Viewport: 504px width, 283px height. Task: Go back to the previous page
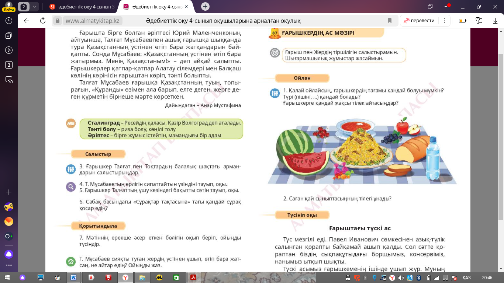click(x=27, y=21)
